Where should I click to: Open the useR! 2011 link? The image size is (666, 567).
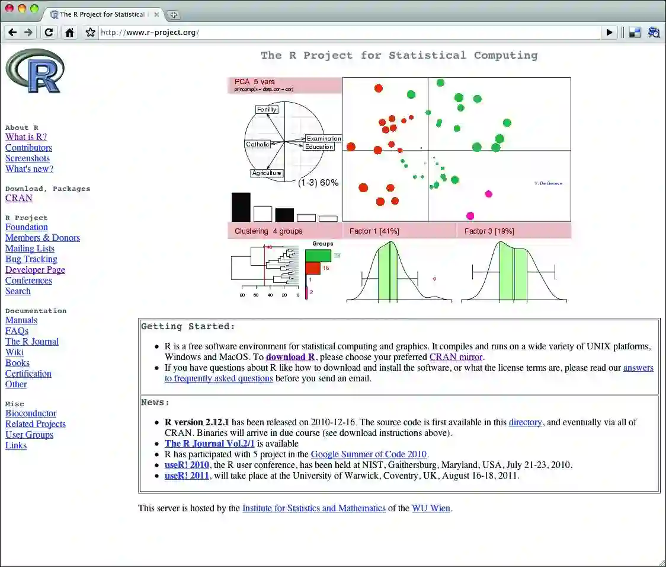[x=187, y=475]
